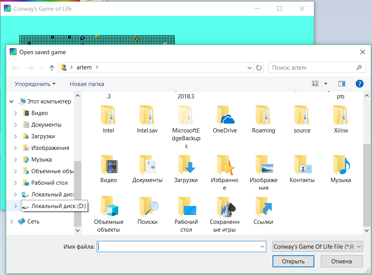Go up one folder level arrow

pyautogui.click(x=52, y=68)
